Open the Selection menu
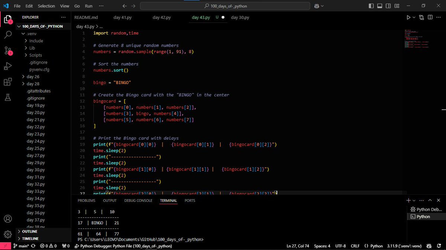 point(46,6)
